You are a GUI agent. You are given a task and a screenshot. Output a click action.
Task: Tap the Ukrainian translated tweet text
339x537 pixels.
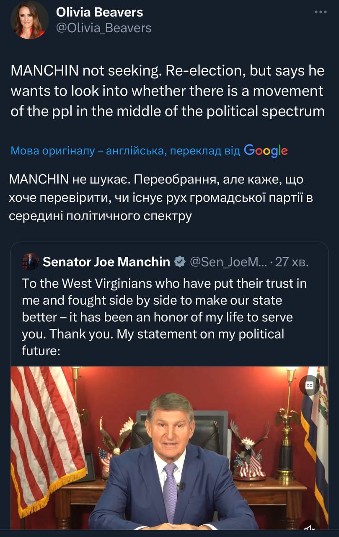pyautogui.click(x=161, y=198)
